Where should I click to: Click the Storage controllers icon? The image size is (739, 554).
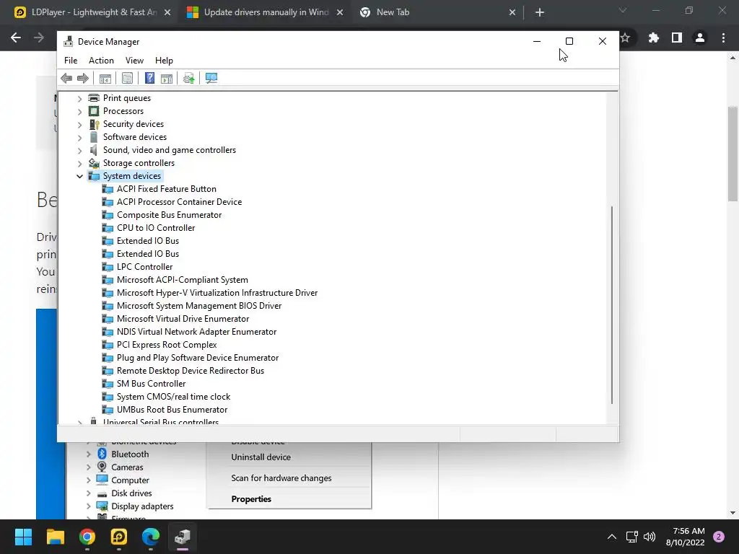coord(94,163)
